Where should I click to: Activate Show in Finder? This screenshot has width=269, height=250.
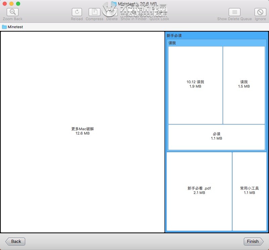[x=133, y=12]
